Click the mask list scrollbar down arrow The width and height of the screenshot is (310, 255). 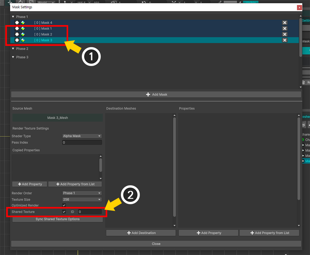300,87
